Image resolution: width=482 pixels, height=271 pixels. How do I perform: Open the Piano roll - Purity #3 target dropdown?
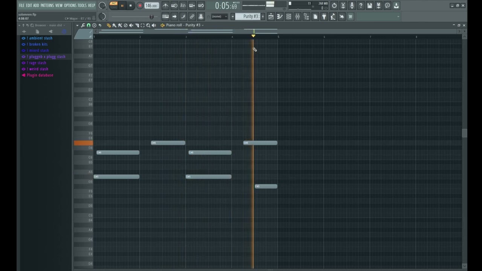(x=185, y=25)
